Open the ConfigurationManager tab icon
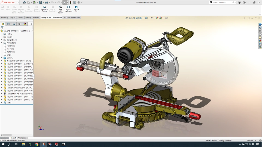The height and width of the screenshot is (147, 262). click(x=14, y=24)
